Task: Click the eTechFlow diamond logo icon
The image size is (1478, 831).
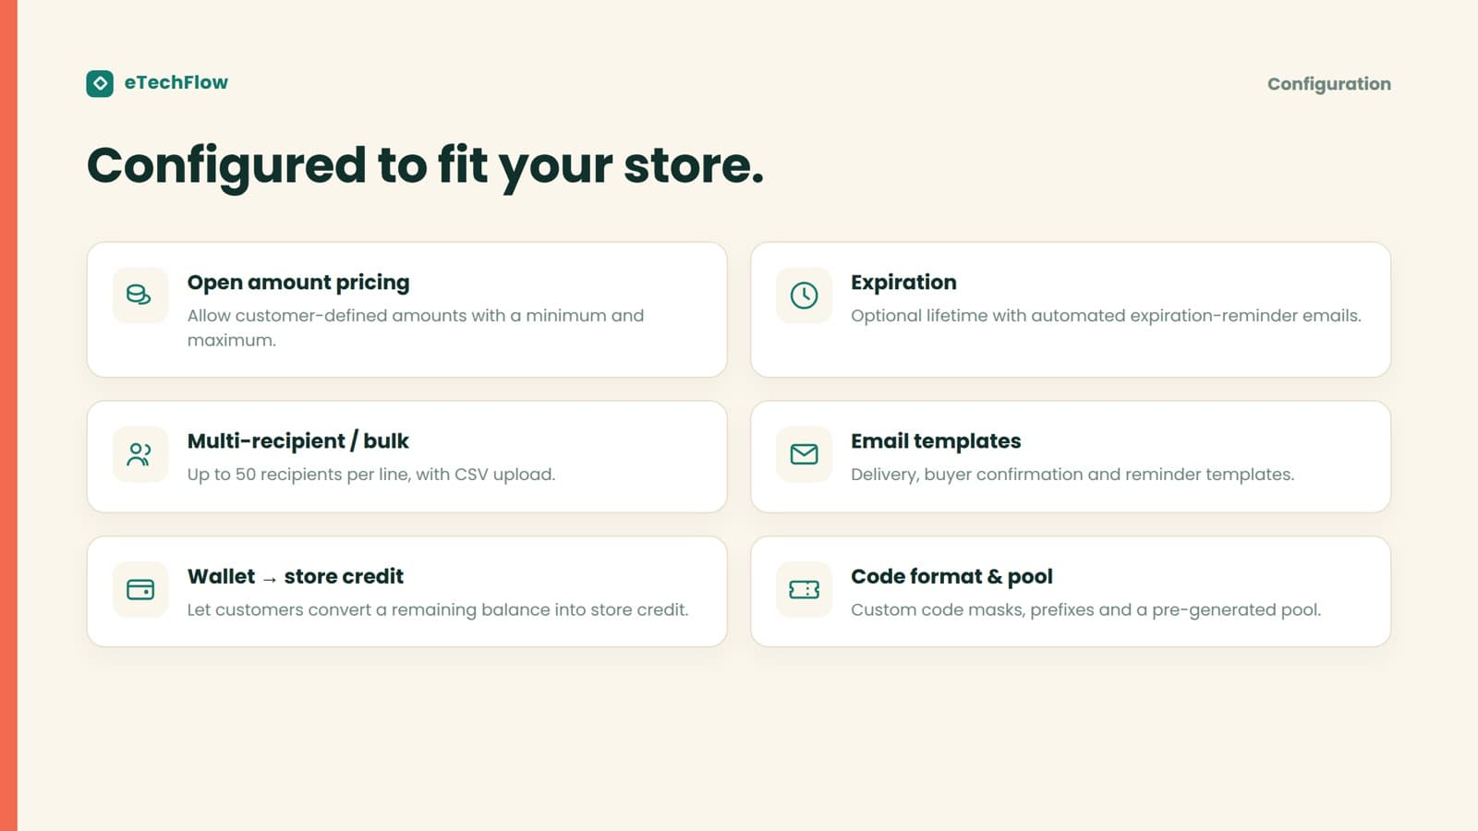Action: click(x=100, y=83)
